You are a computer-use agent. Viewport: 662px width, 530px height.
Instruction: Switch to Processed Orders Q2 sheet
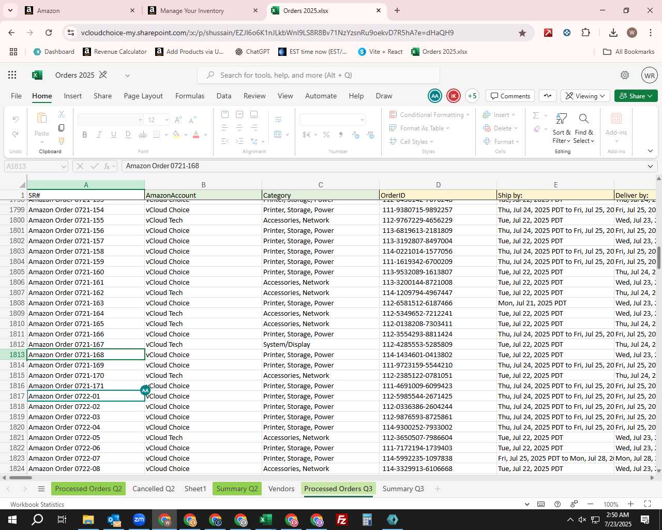88,489
